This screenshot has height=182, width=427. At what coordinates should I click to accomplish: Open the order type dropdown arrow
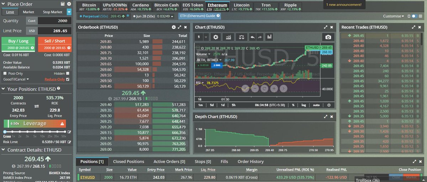coord(69,12)
